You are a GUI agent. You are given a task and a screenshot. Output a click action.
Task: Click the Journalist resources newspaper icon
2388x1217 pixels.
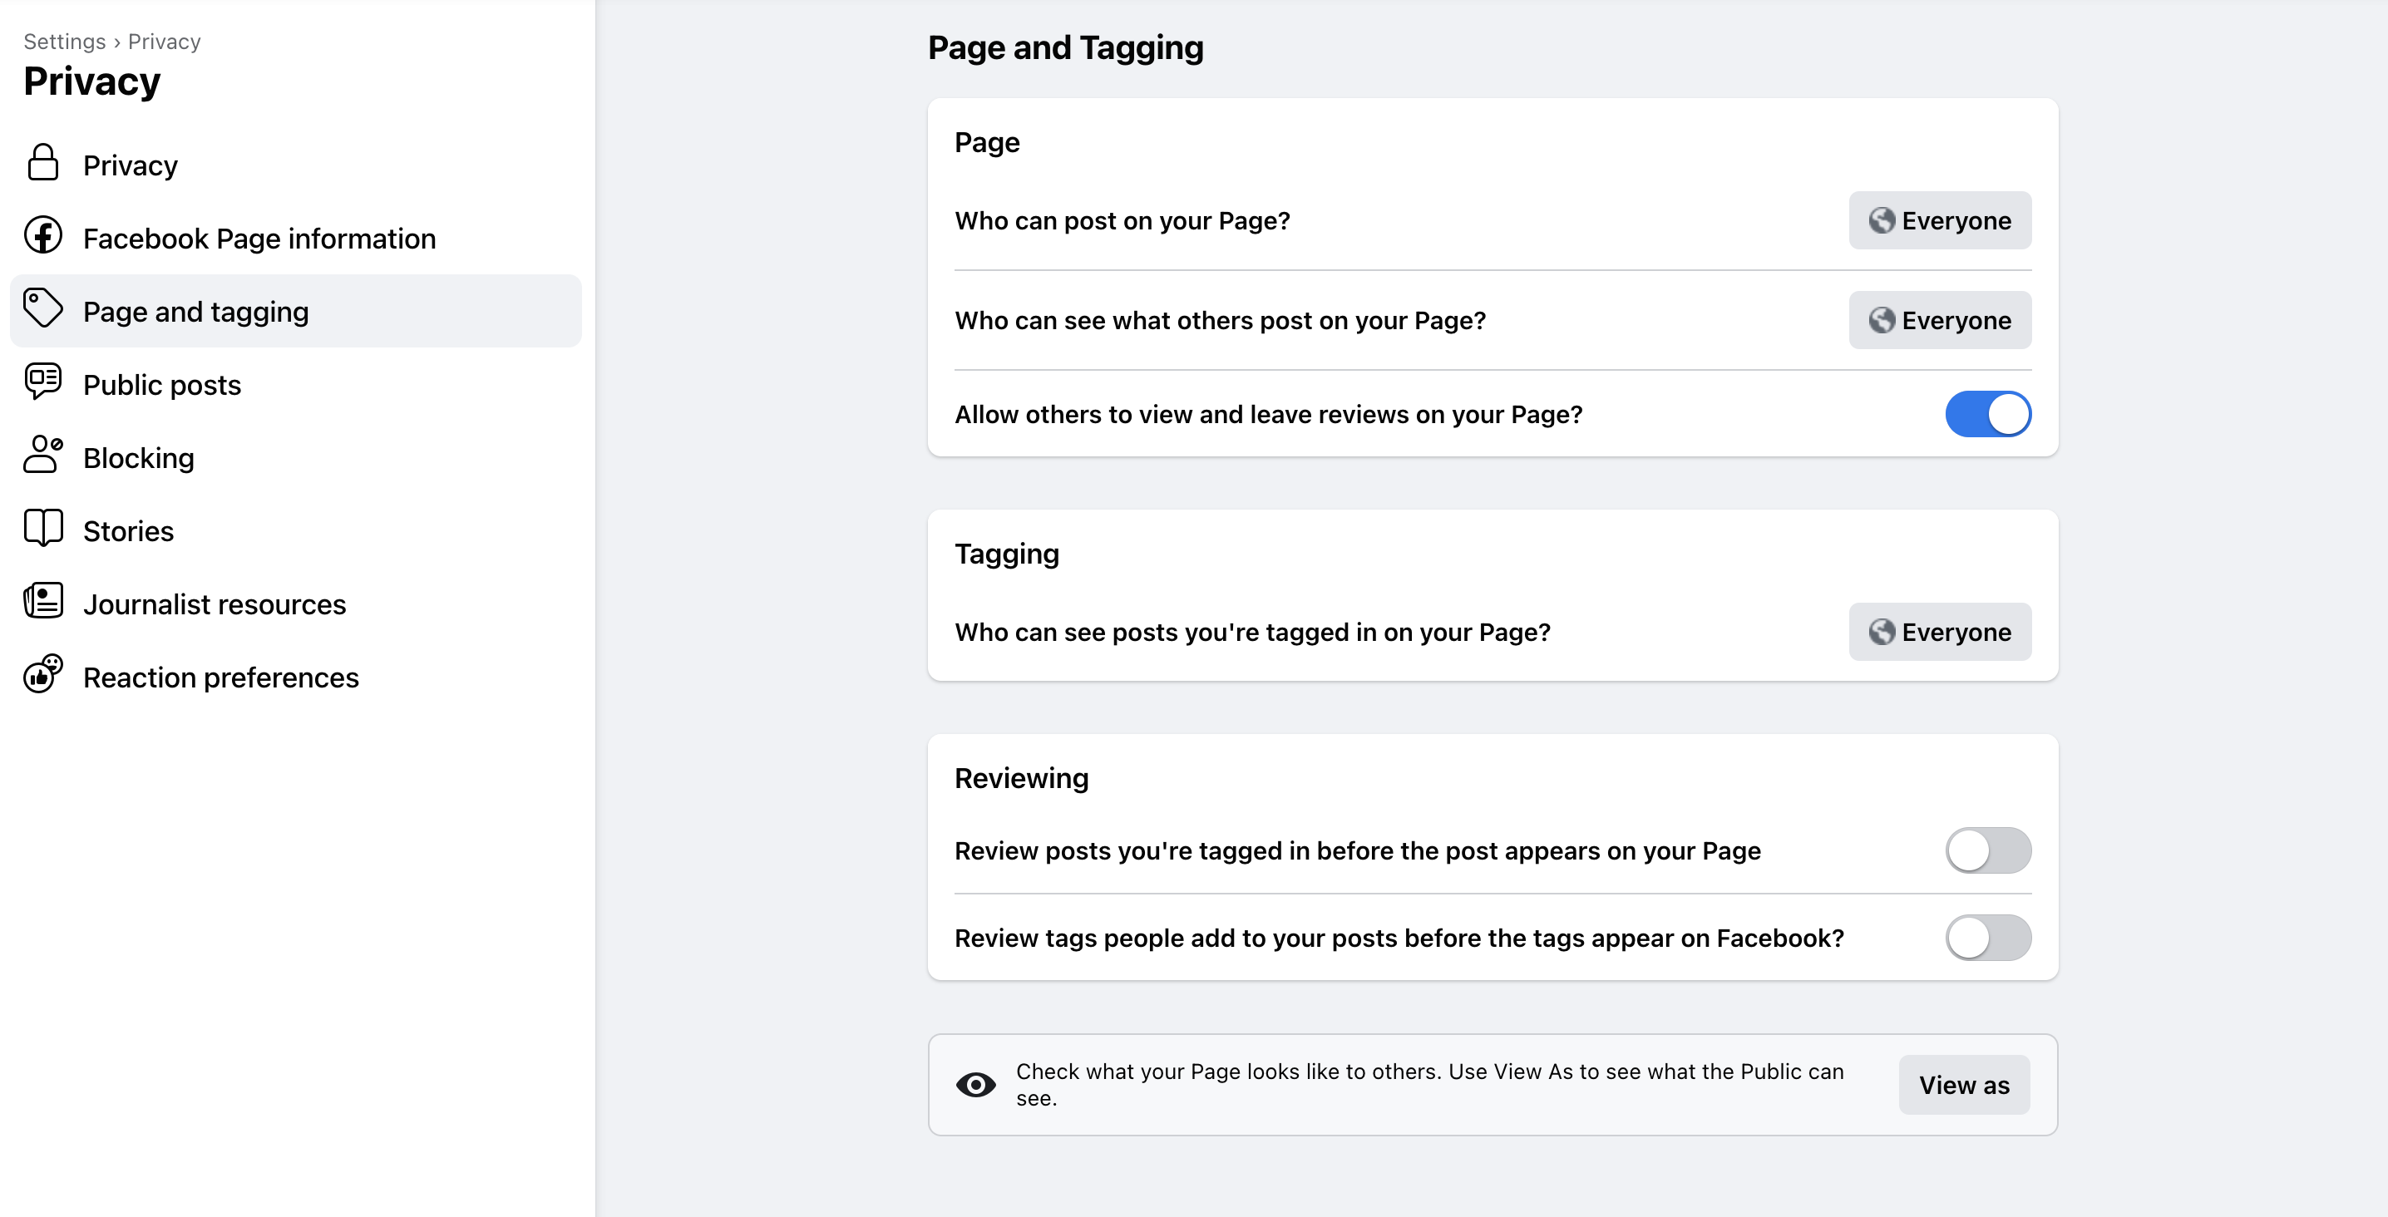click(42, 602)
